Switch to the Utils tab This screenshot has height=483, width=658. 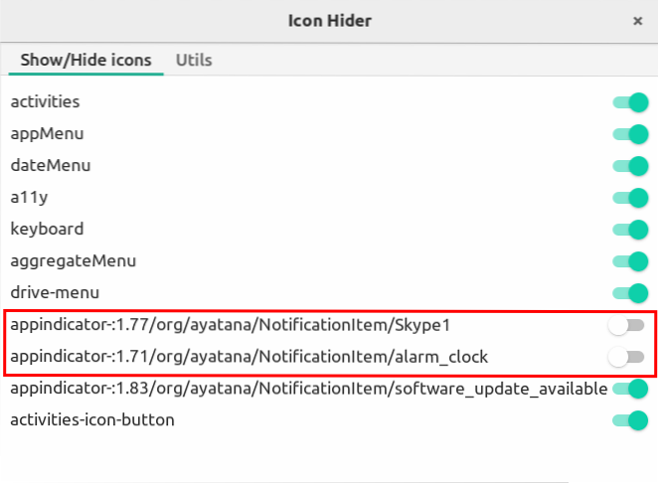194,60
